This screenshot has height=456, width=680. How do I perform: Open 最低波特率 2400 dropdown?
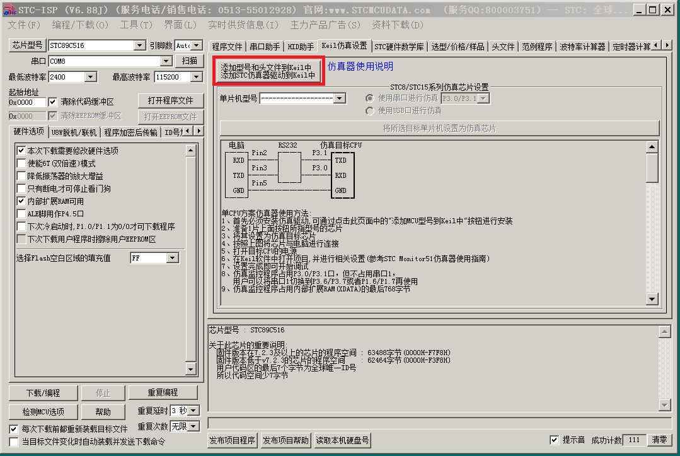coord(90,77)
